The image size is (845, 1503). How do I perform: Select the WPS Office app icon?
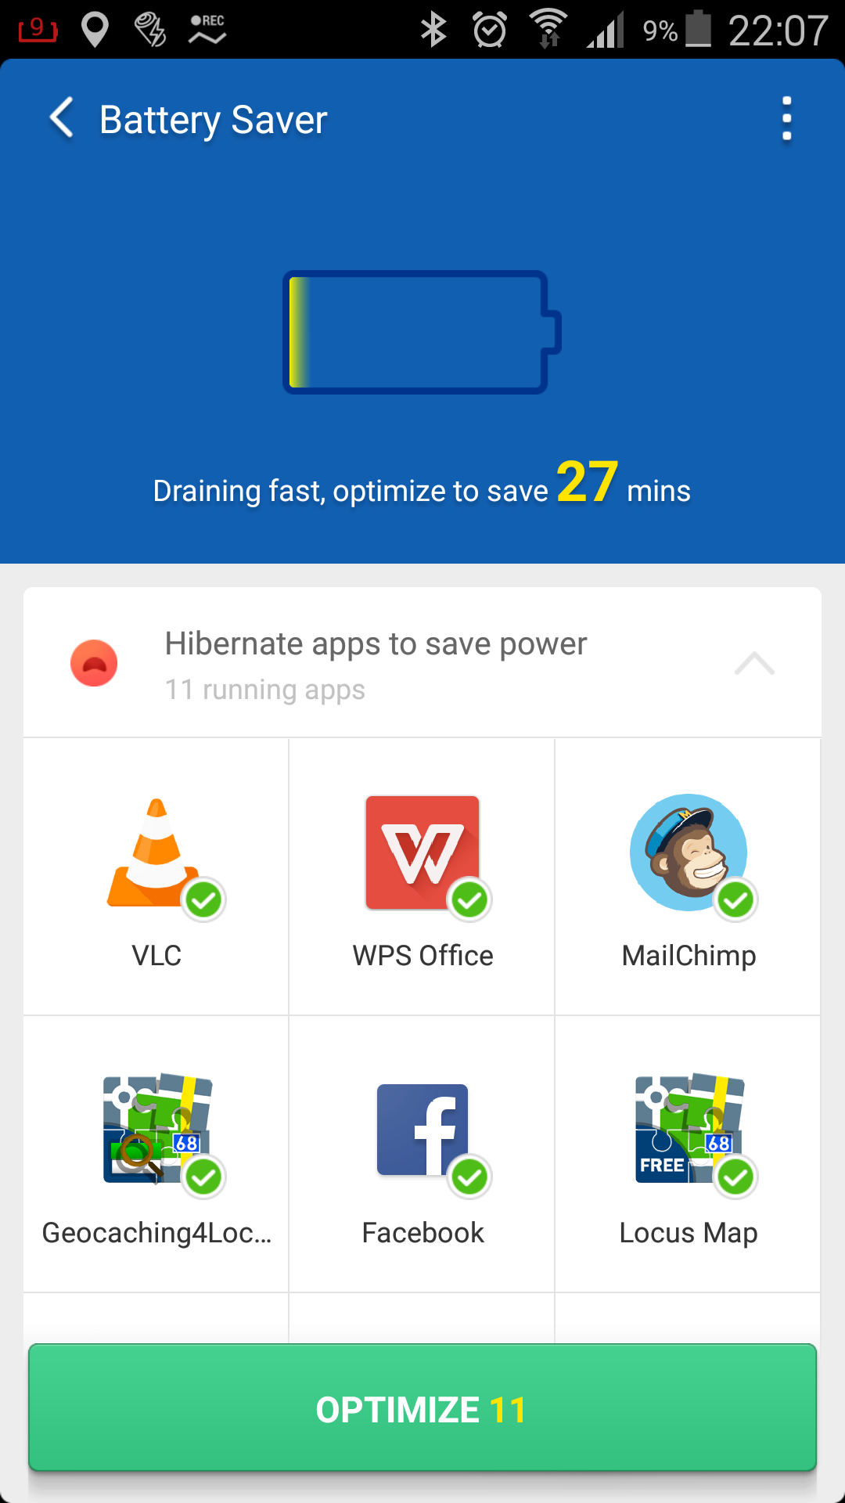point(422,852)
